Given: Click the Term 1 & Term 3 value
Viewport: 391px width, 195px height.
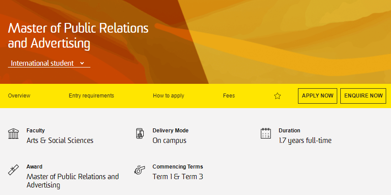Looking at the screenshot, I should click(178, 177).
